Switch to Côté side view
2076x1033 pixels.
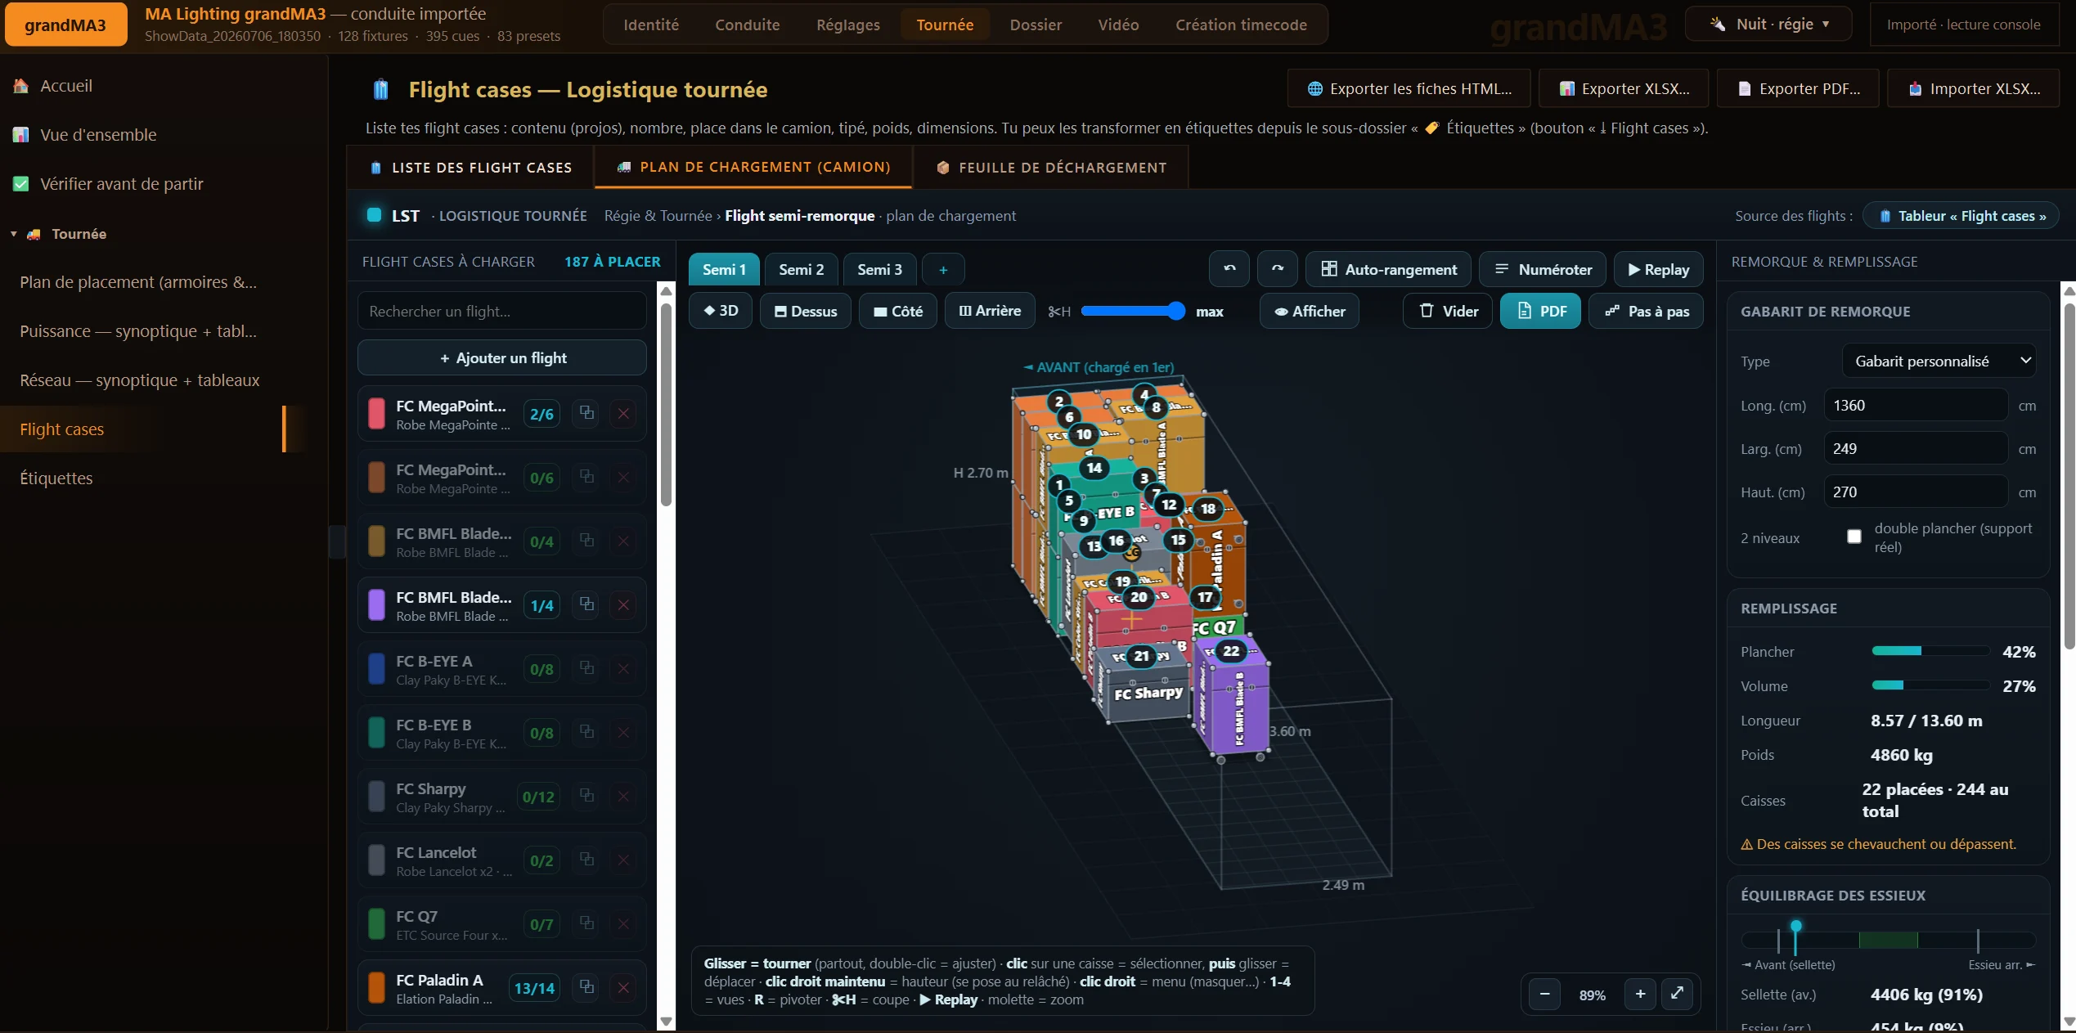click(898, 311)
